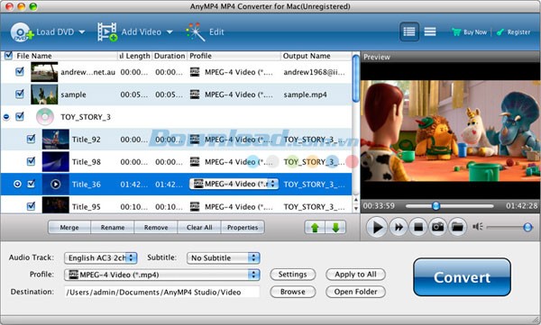This screenshot has width=541, height=325.
Task: Uncheck the andrew...net.au file checkbox
Action: [20, 72]
